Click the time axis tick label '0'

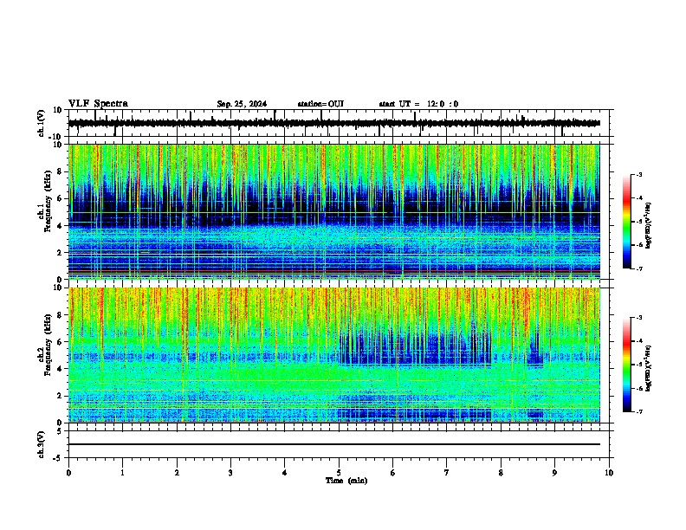pos(68,473)
